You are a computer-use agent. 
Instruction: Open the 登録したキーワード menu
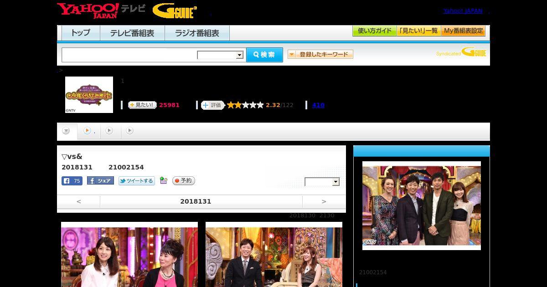[x=320, y=54]
